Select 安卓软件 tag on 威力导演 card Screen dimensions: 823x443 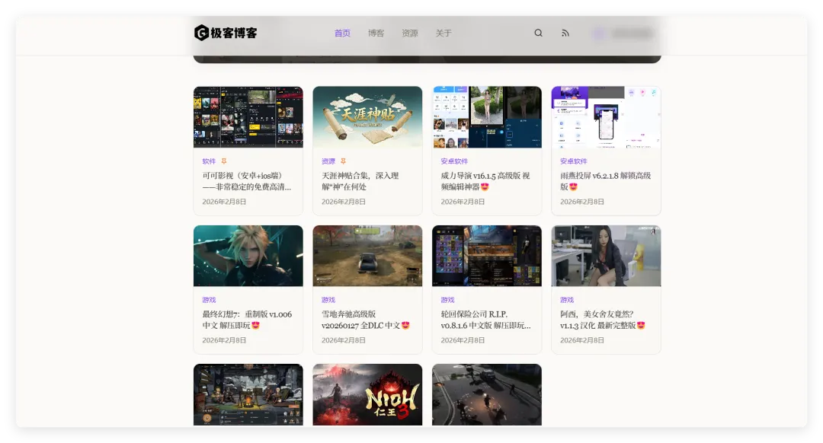[454, 161]
